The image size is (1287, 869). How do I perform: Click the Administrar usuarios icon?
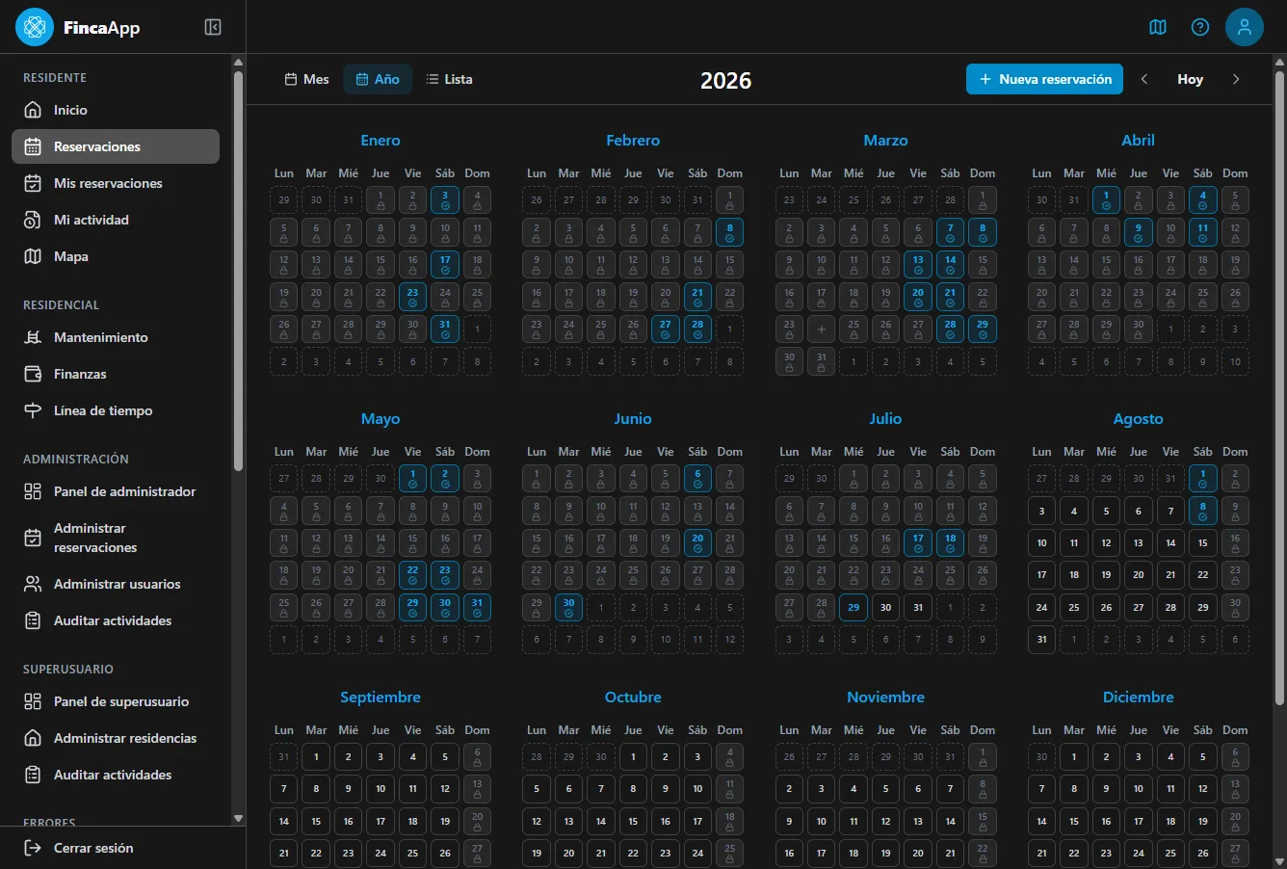tap(33, 584)
